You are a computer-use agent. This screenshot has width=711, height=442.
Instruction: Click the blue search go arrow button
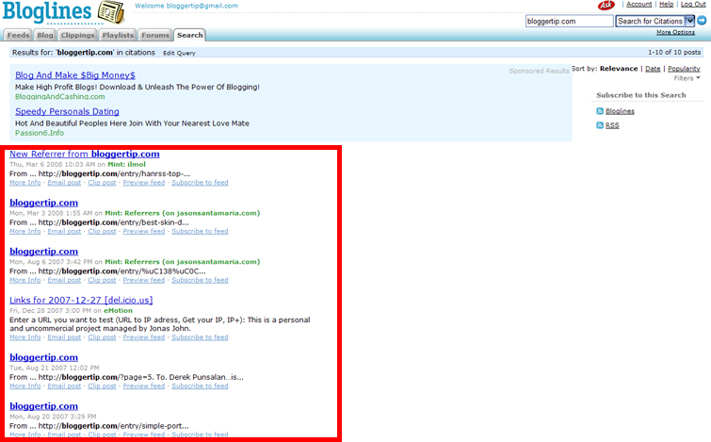[x=702, y=21]
